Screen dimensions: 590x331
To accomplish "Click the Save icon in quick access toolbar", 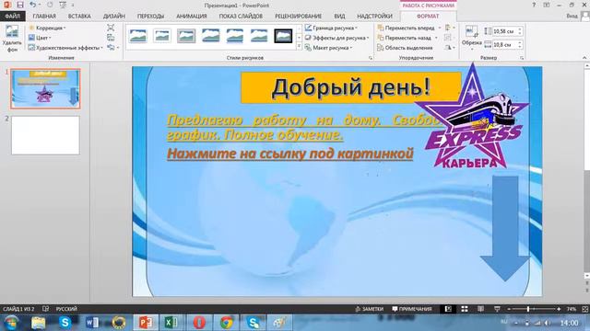I will 20,5.
